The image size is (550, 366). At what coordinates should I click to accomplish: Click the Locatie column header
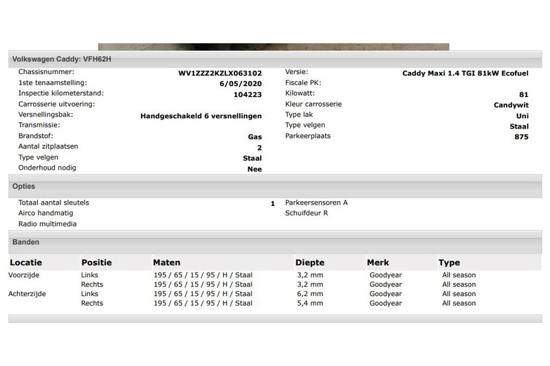[x=25, y=262]
